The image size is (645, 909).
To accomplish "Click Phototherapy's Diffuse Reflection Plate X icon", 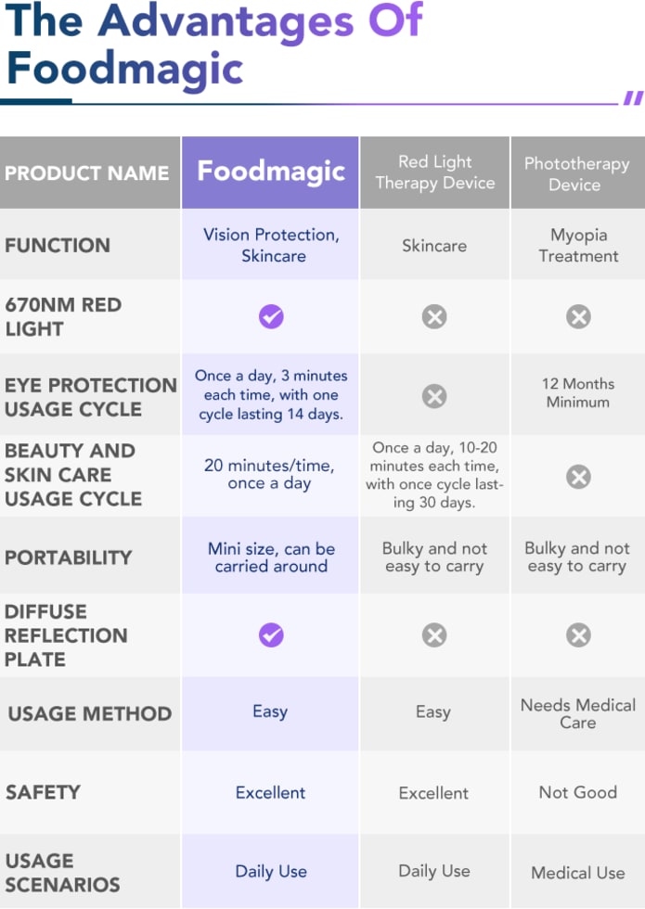I will click(578, 634).
